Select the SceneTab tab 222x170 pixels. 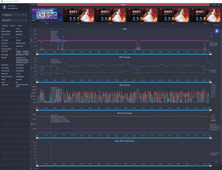[33, 5]
